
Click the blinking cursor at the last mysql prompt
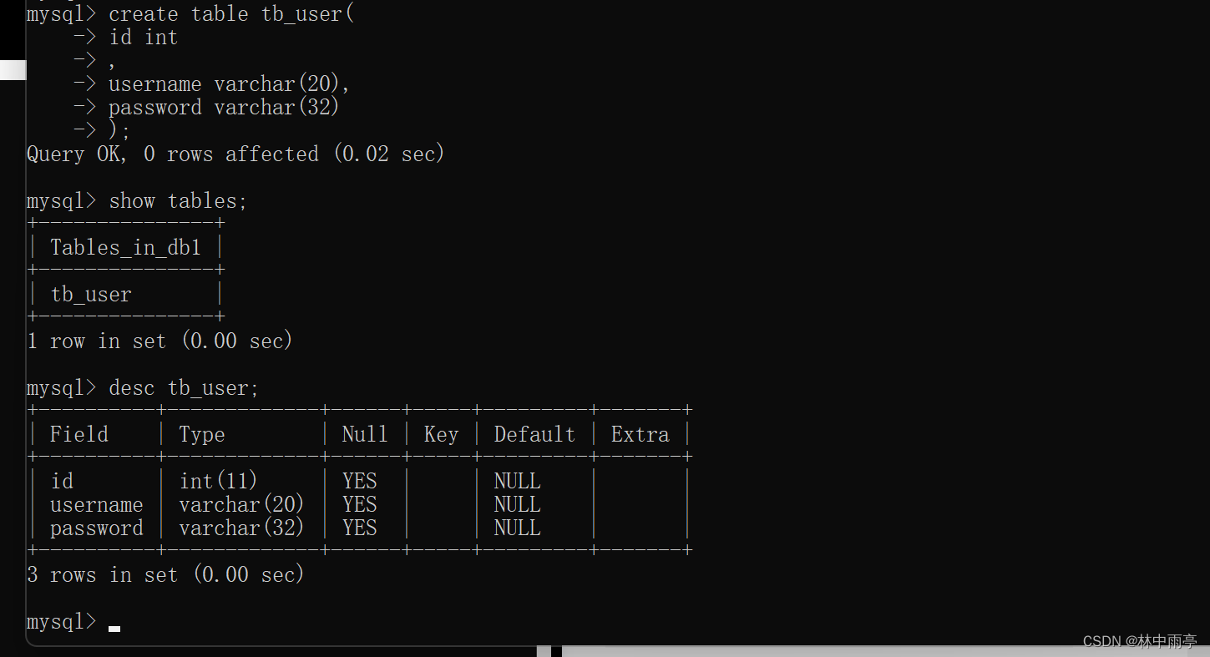[114, 629]
